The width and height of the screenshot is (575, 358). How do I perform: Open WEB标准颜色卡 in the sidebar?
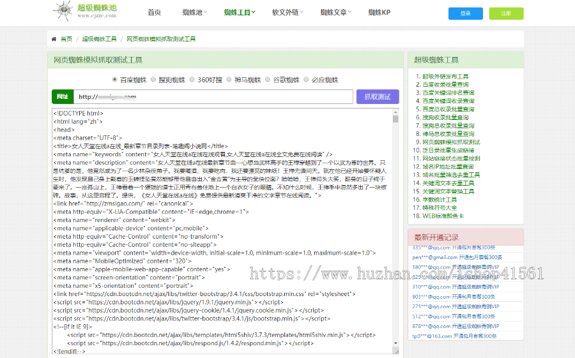click(443, 216)
